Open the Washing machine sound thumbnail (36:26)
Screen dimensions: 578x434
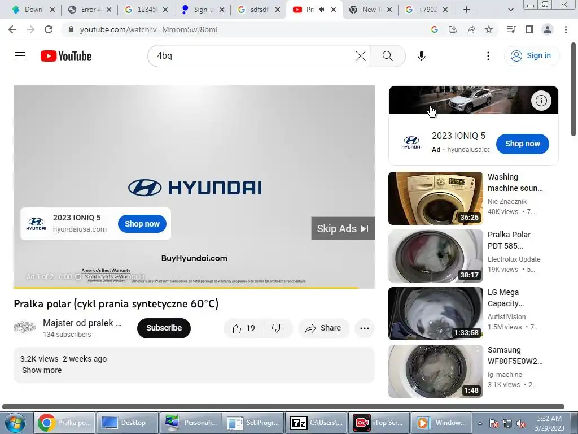(435, 198)
